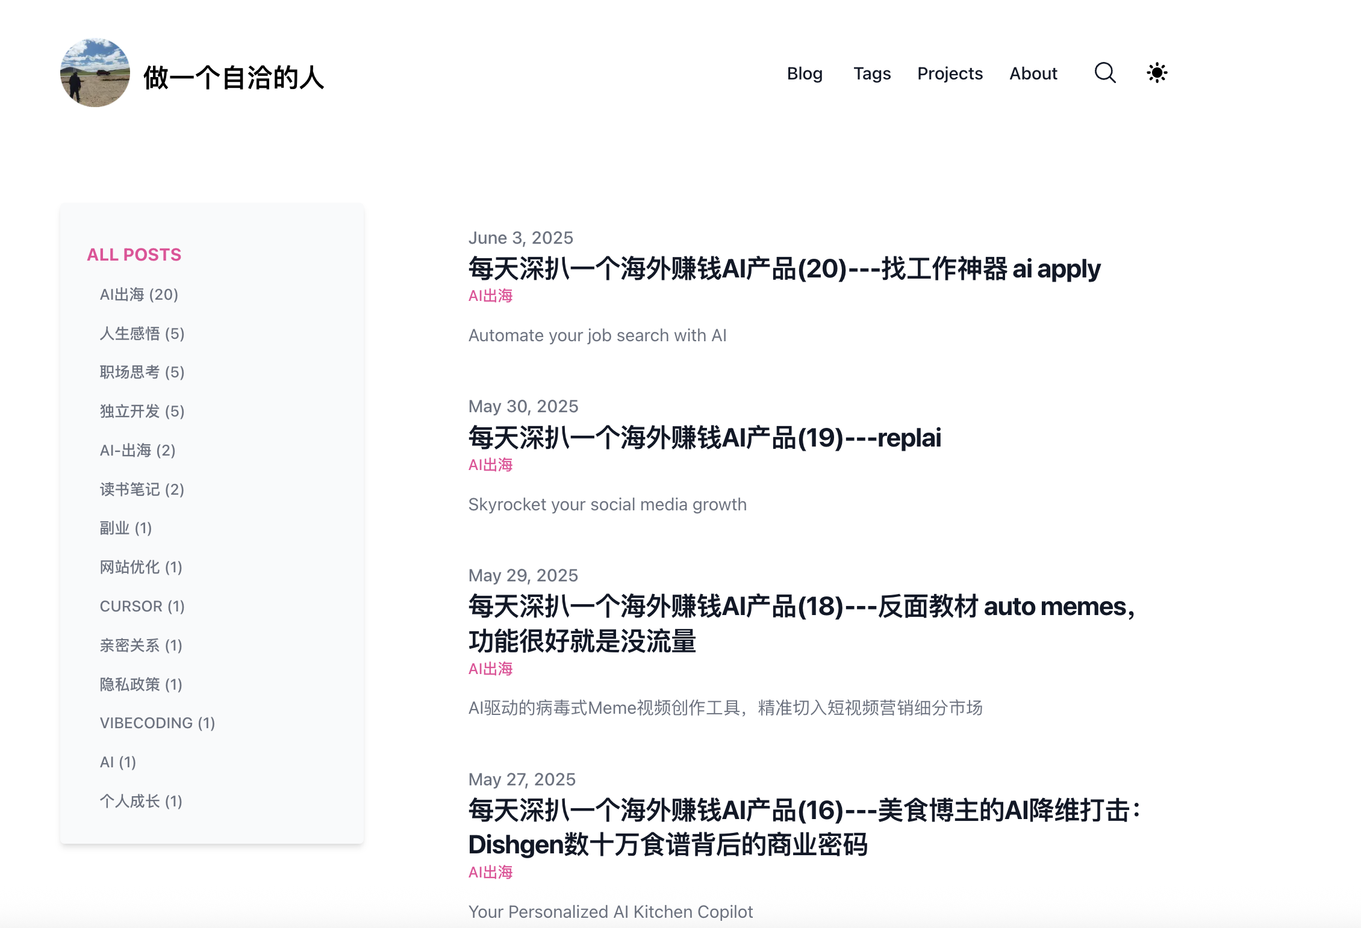
Task: Click the site title 做一个自洽的人
Action: tap(234, 78)
